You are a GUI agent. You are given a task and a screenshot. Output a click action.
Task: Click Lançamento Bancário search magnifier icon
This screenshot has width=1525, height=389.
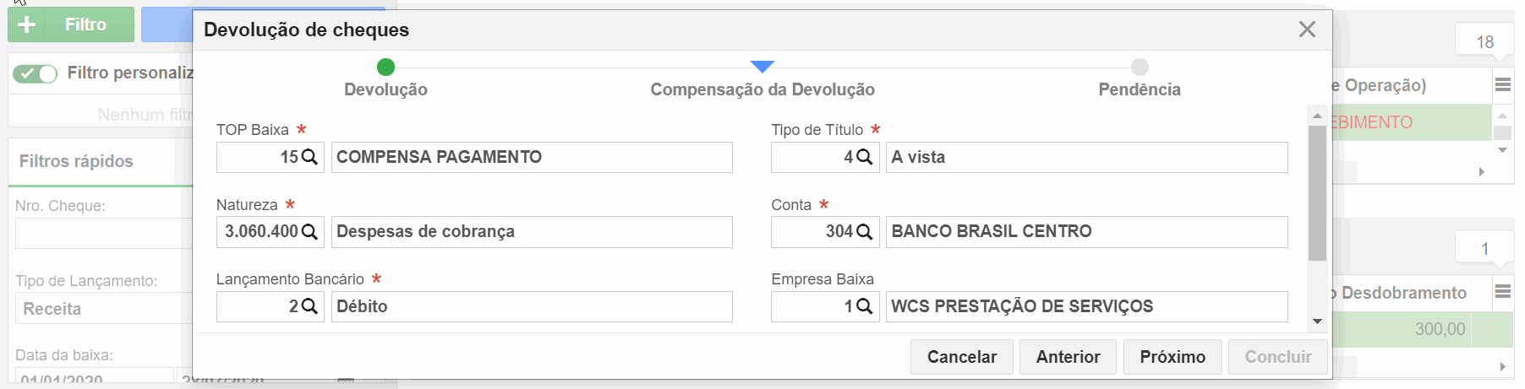[x=309, y=306]
